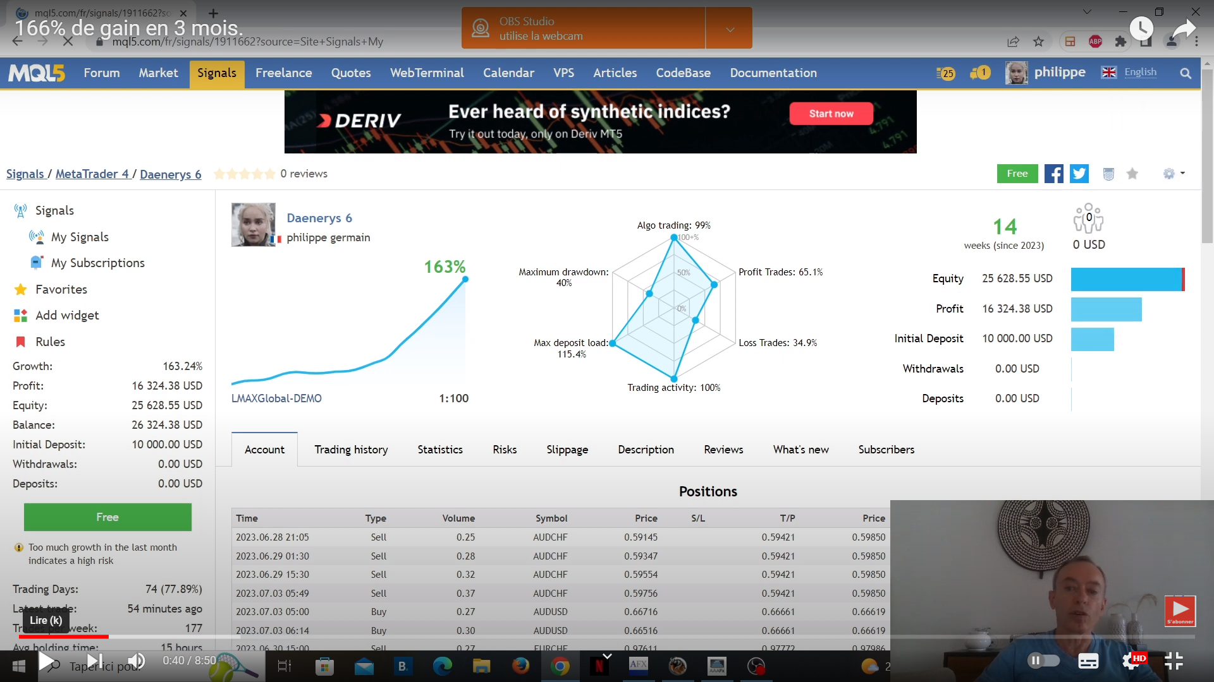Click the shield icon beside Twitter
This screenshot has width=1214, height=682.
(x=1108, y=174)
